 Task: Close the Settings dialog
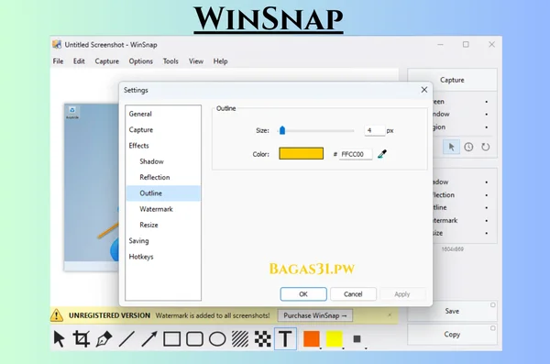pyautogui.click(x=424, y=90)
